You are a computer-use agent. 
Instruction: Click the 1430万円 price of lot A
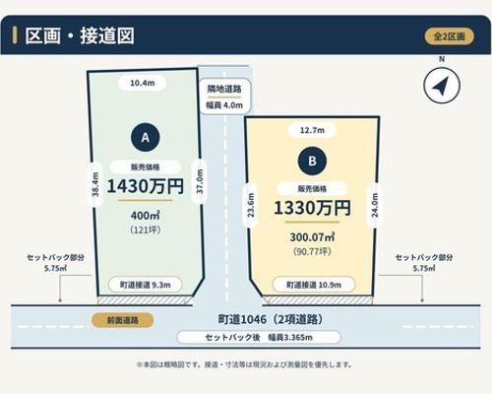pos(146,186)
